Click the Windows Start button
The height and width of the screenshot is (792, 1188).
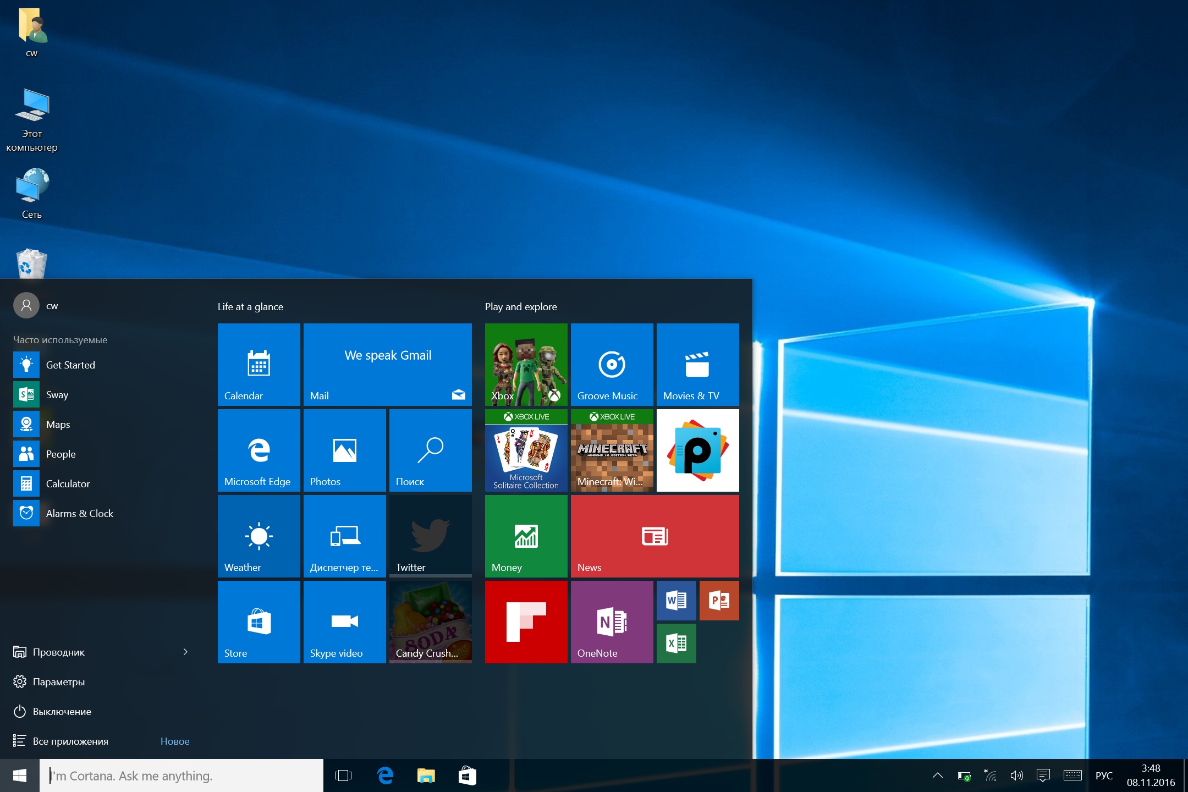click(x=20, y=776)
